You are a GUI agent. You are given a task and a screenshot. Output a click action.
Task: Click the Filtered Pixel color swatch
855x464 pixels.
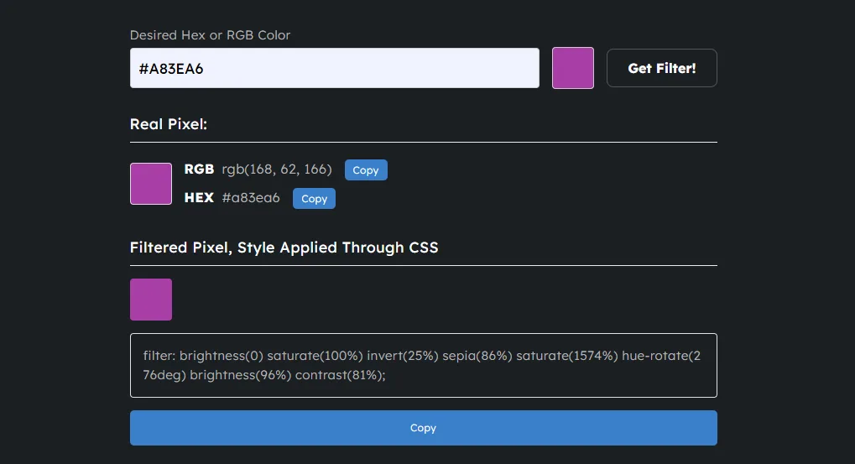point(151,300)
